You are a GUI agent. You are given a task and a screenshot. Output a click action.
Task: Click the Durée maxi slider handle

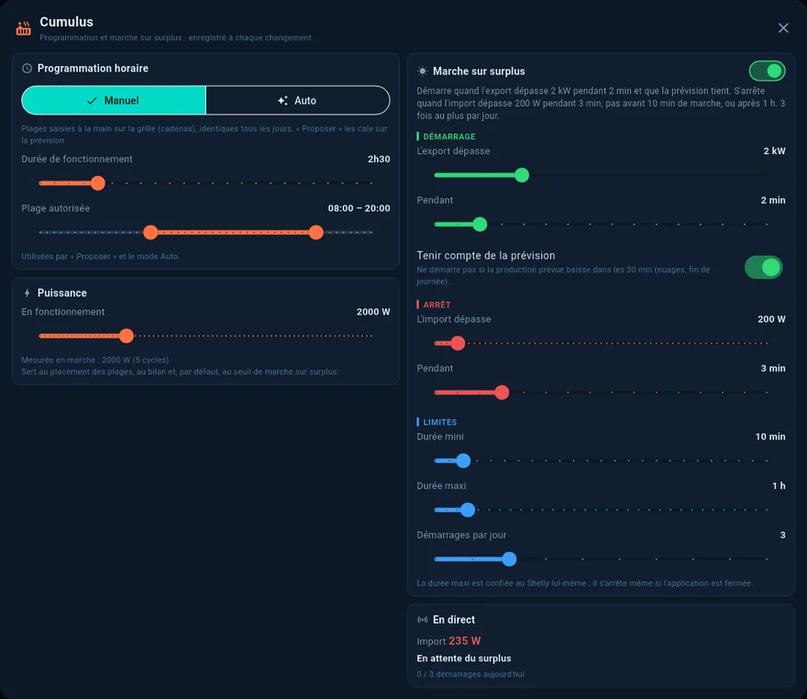coord(468,510)
